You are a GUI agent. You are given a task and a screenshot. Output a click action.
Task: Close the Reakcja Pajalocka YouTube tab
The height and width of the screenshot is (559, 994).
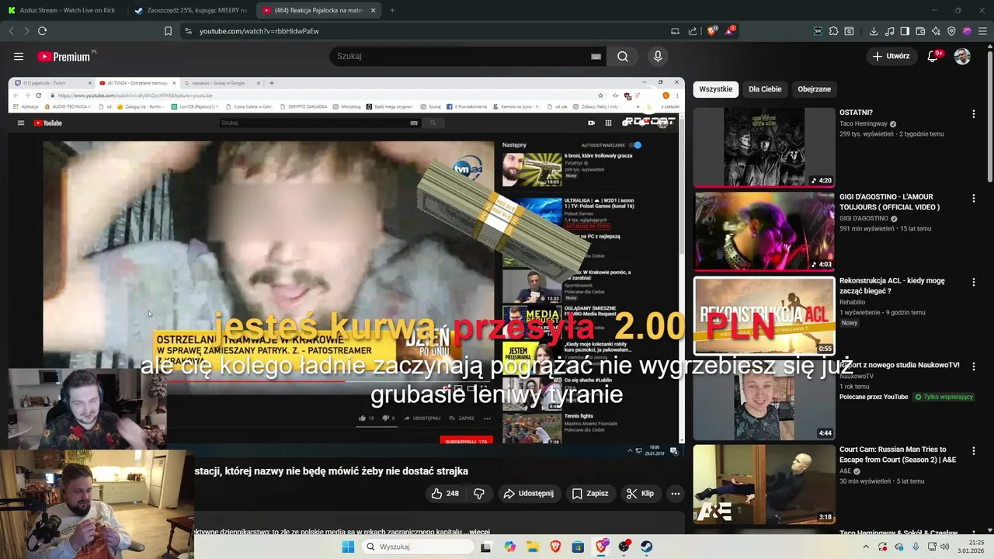[x=373, y=10]
